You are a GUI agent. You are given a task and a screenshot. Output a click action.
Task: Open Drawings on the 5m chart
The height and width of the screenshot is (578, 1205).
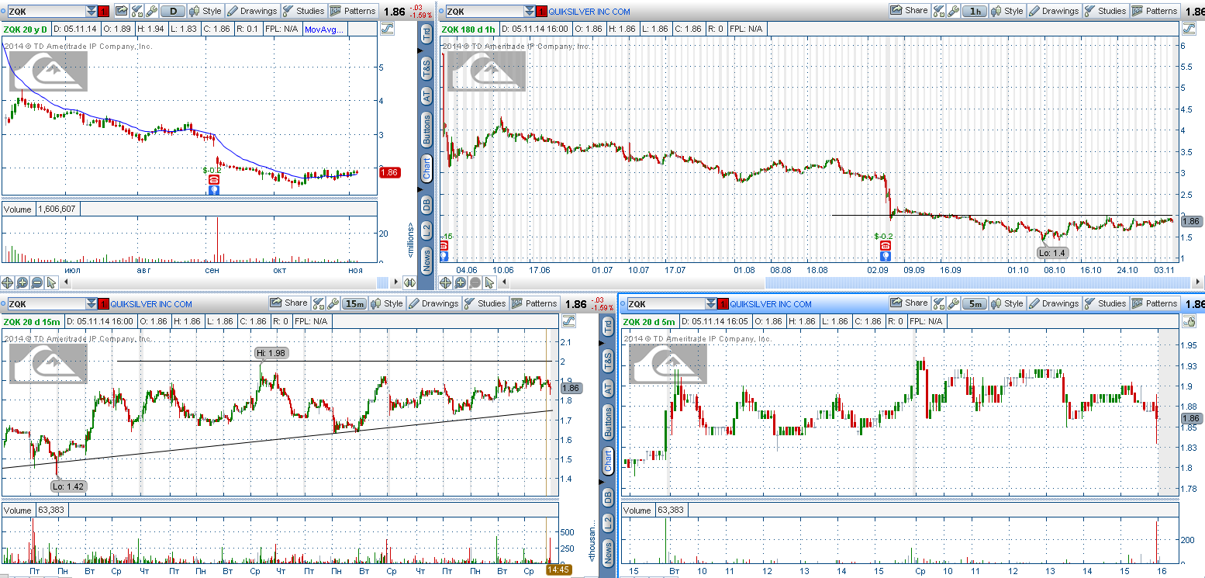1054,303
